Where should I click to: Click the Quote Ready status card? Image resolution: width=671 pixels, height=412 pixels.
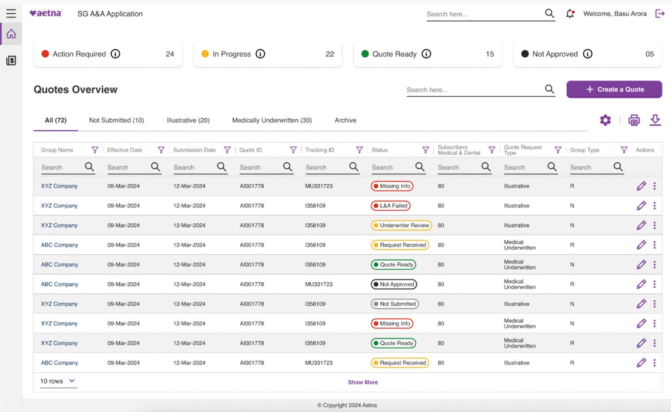point(427,54)
